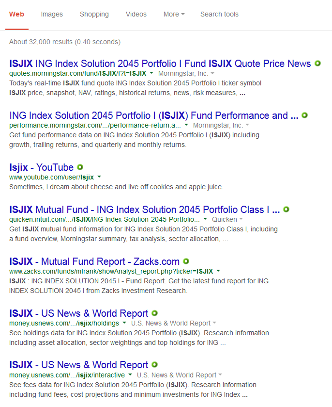Open ISJIX - Mutual Fund Report - Zacks.com link

(x=94, y=261)
